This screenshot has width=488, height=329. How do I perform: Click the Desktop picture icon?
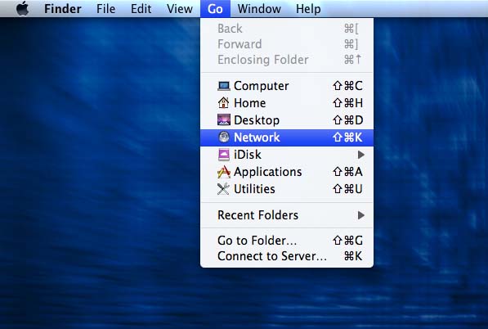tap(223, 119)
